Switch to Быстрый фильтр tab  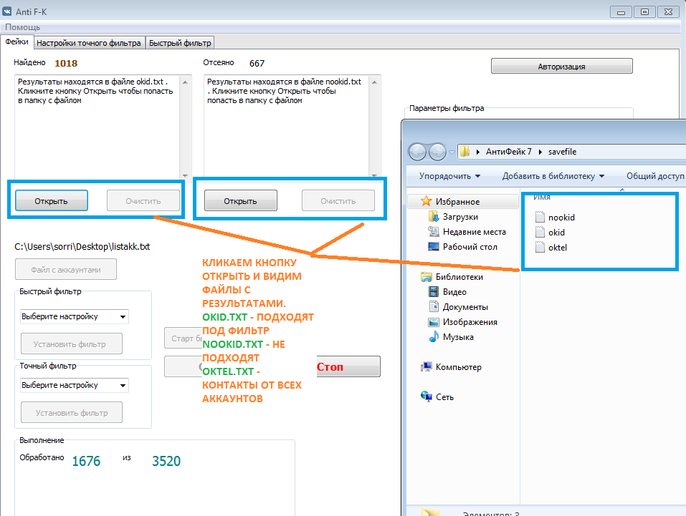pos(180,43)
